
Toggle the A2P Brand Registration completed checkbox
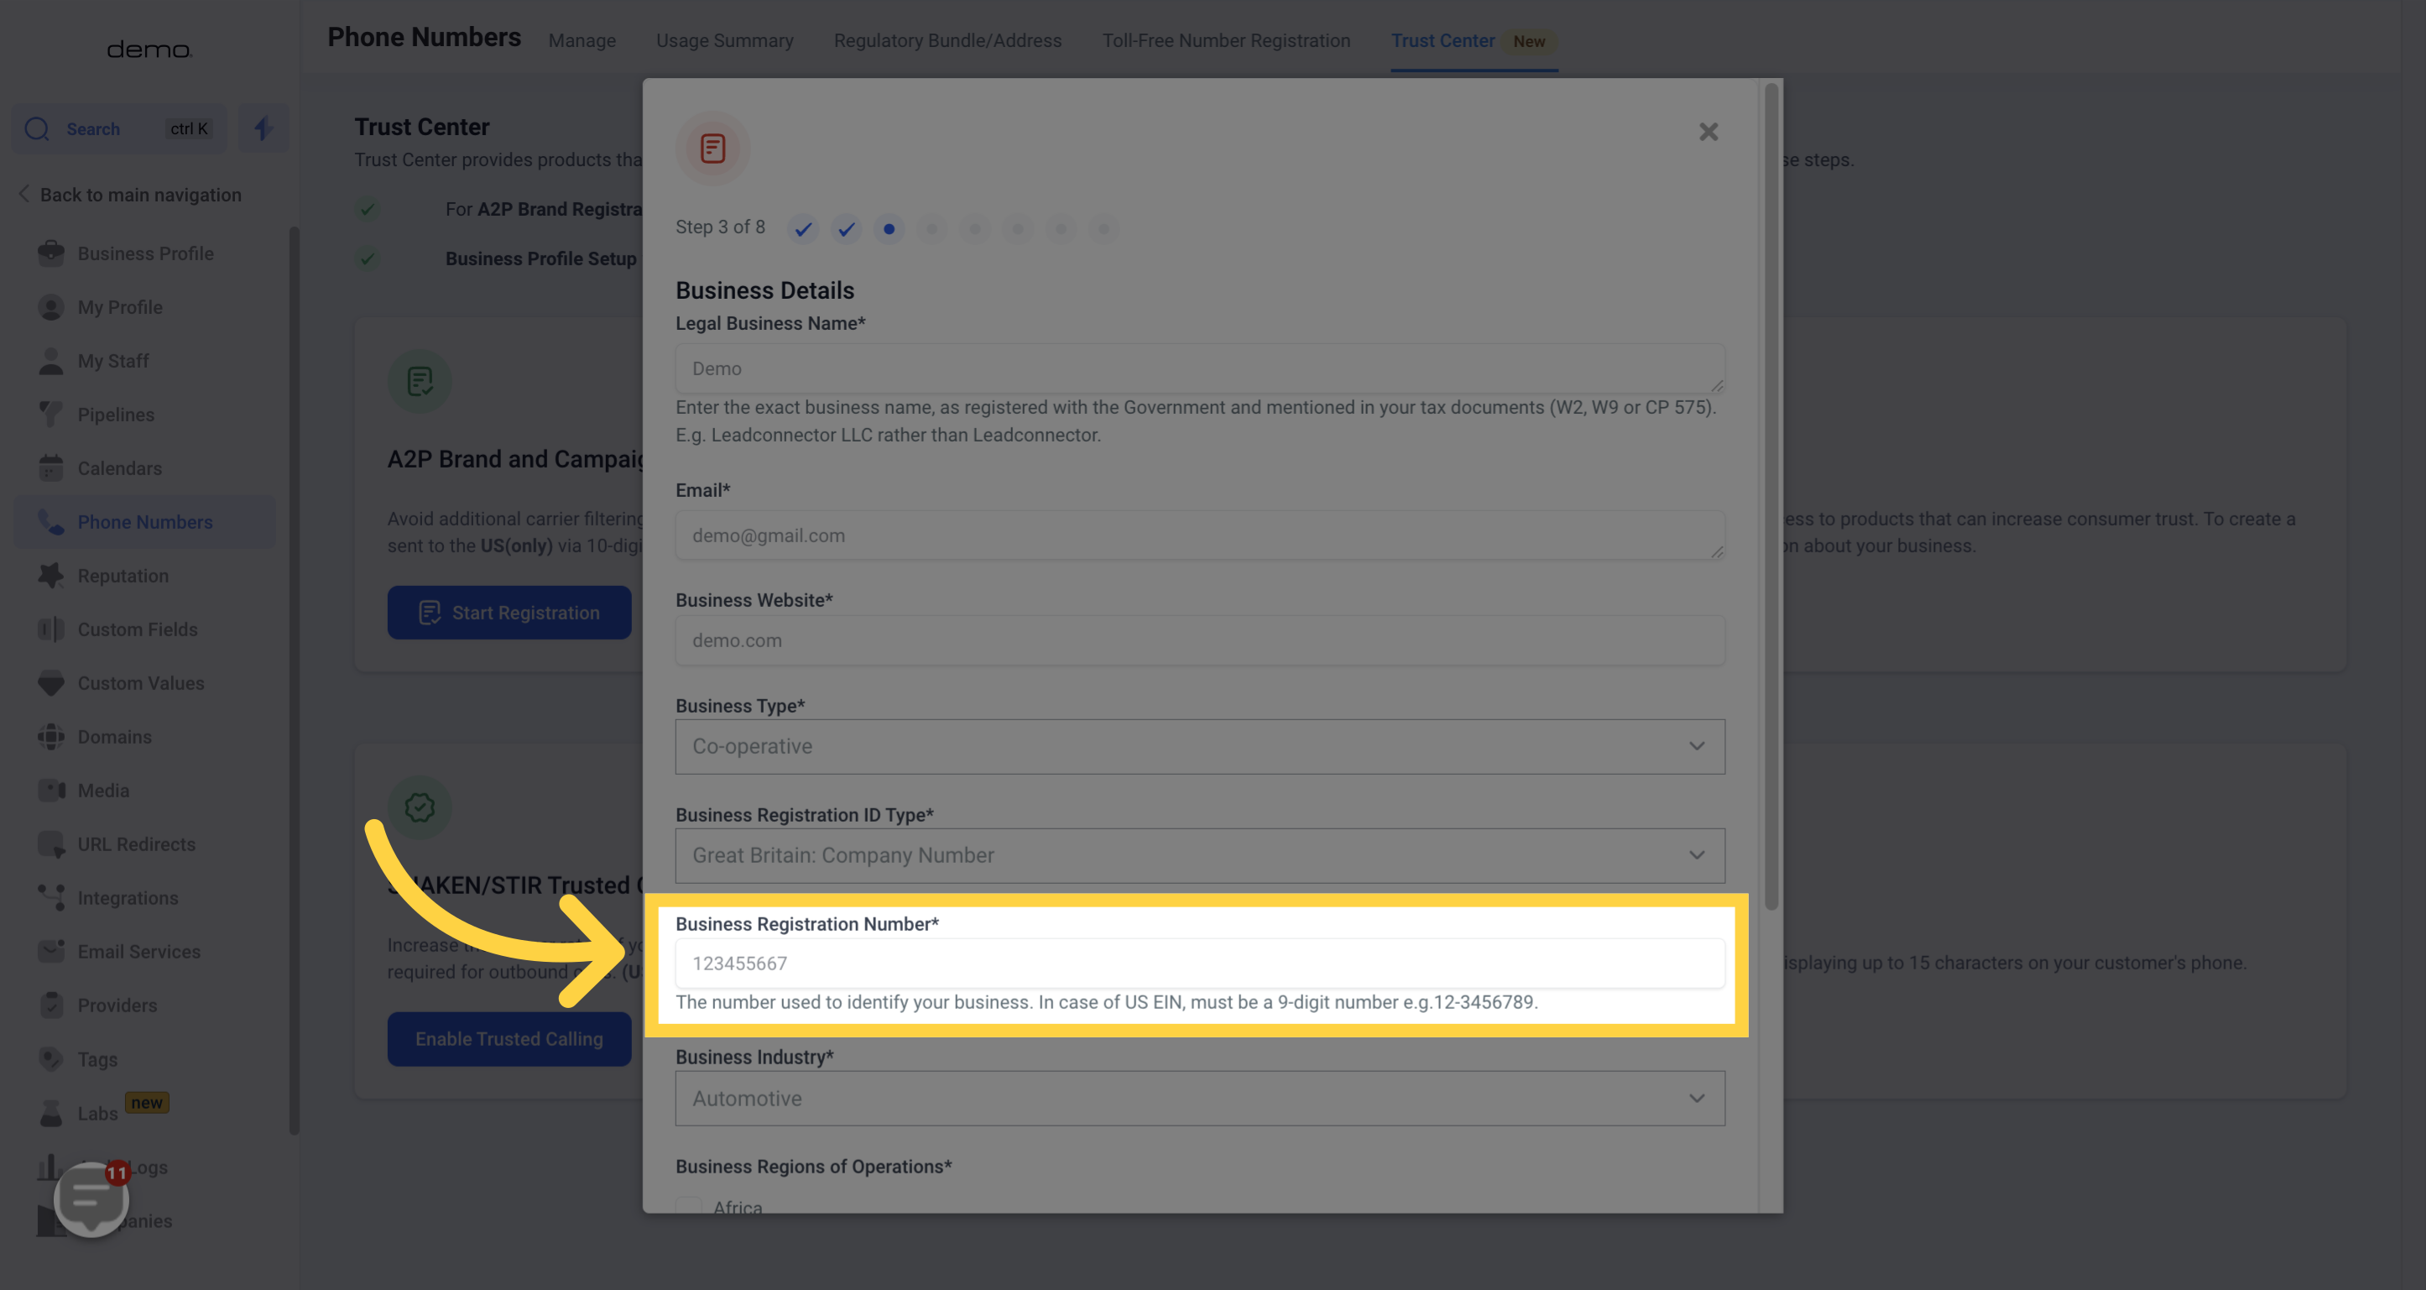[364, 207]
